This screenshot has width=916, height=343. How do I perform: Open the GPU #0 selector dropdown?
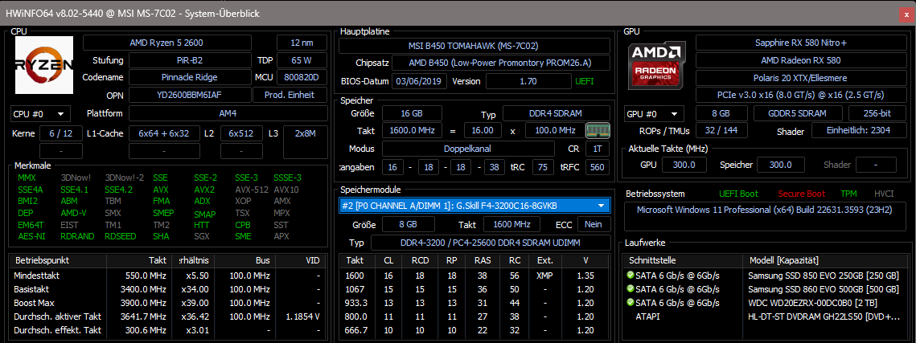coord(655,114)
